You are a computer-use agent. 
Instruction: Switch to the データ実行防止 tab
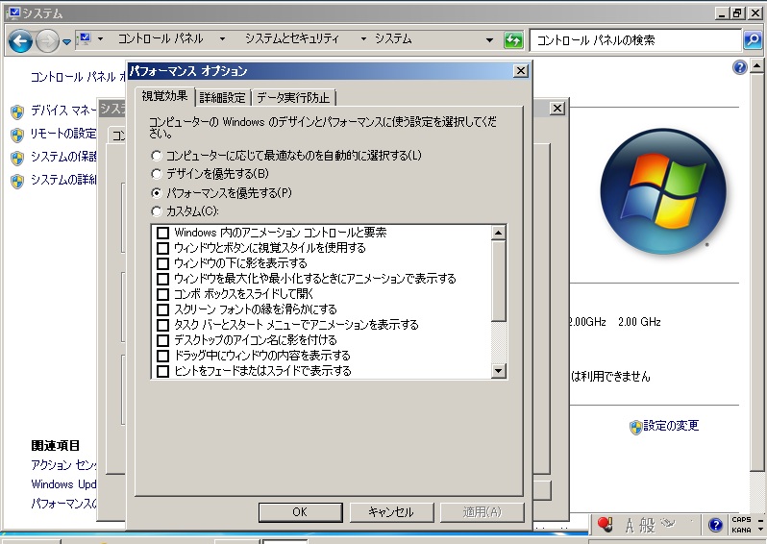click(x=292, y=97)
